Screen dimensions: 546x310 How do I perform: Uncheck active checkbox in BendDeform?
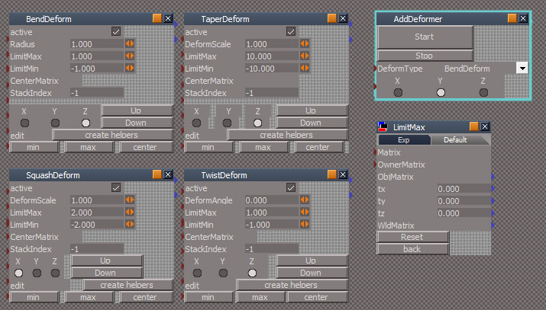[116, 31]
